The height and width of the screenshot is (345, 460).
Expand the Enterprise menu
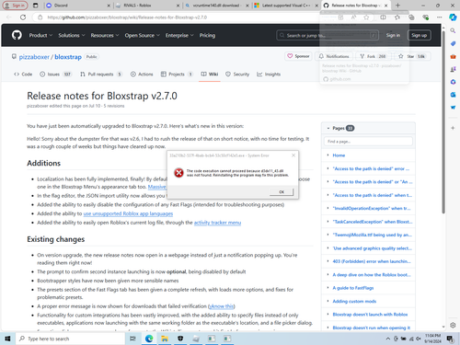(179, 35)
